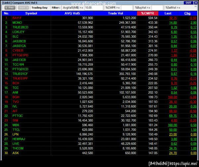Expand the toolbar overflow chevron
199x167 pixels.
point(196,7)
